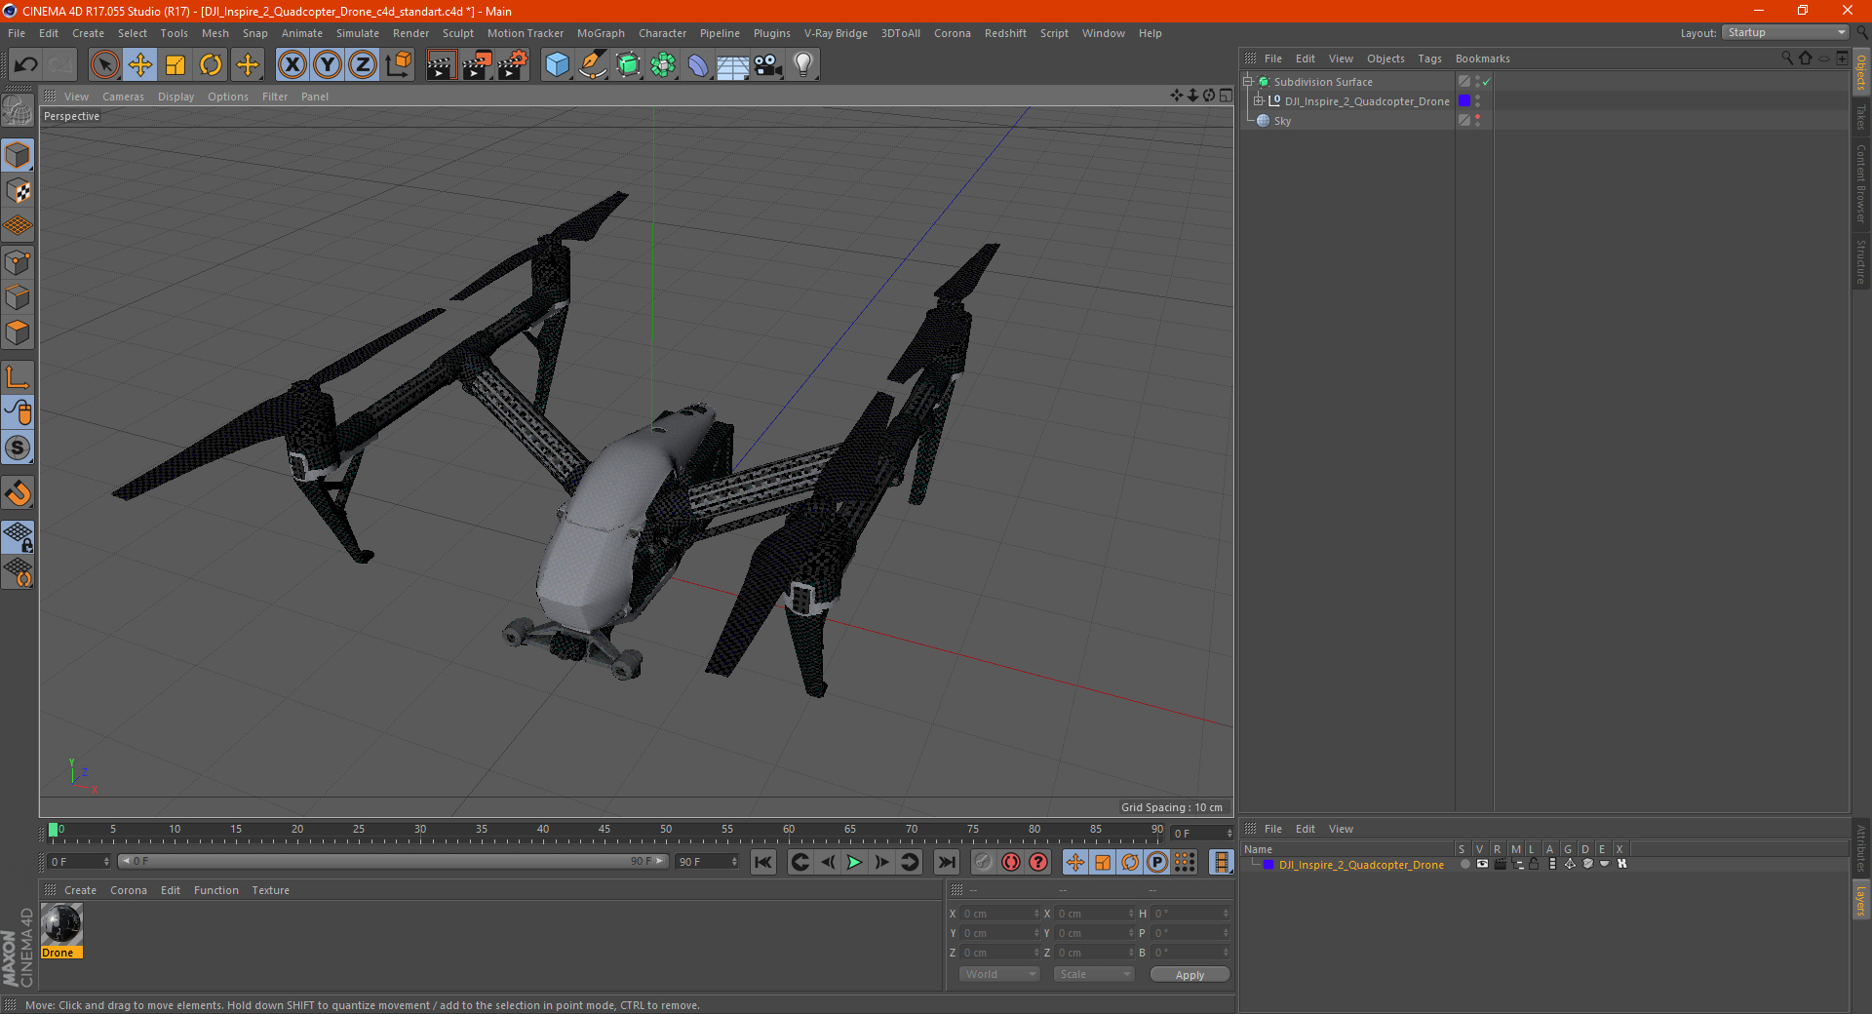Select the Live Selection tool

click(104, 65)
